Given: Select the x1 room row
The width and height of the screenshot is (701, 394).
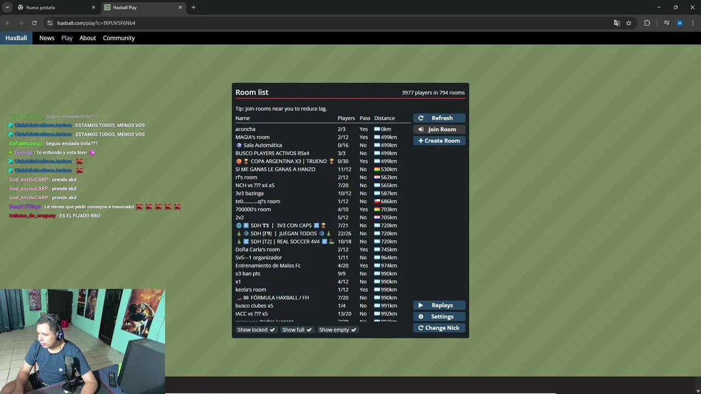Looking at the screenshot, I should coord(323,282).
